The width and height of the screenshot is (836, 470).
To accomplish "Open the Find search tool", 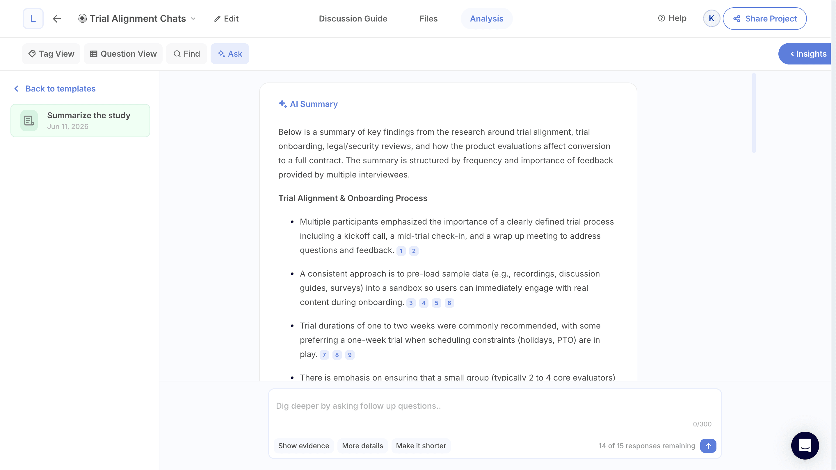I will click(186, 53).
